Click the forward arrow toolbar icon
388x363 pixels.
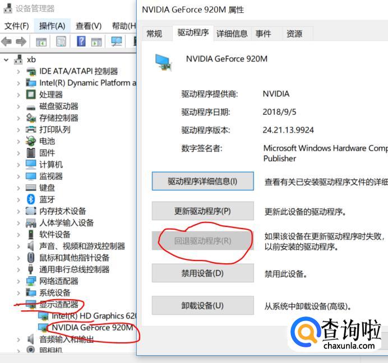pyautogui.click(x=21, y=41)
